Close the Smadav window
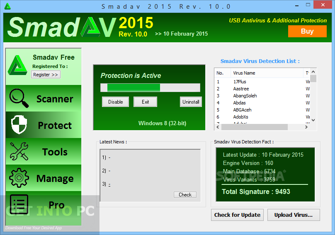This screenshot has height=235, width=335. click(x=323, y=5)
